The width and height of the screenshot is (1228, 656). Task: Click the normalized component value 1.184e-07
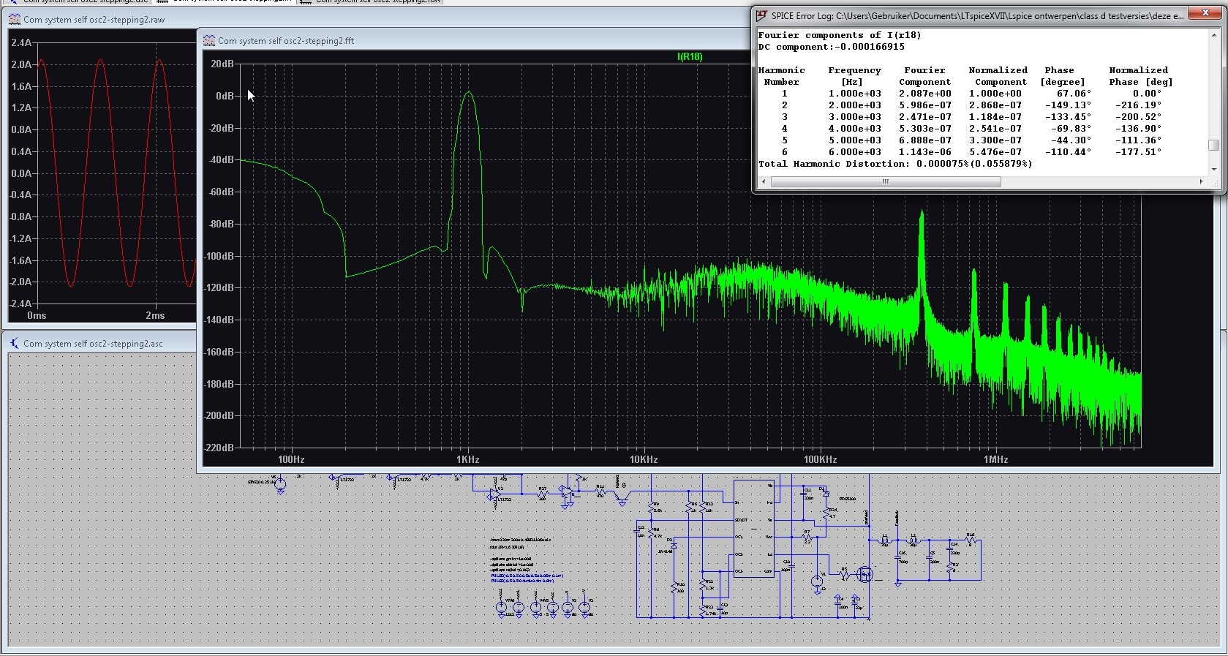[995, 117]
